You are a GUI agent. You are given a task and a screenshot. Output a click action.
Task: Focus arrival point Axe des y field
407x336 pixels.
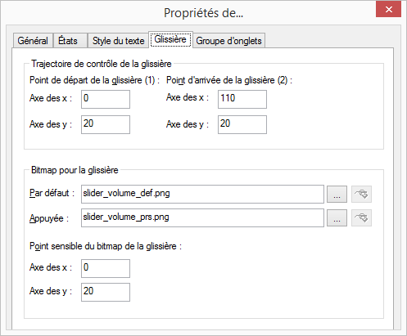click(242, 124)
